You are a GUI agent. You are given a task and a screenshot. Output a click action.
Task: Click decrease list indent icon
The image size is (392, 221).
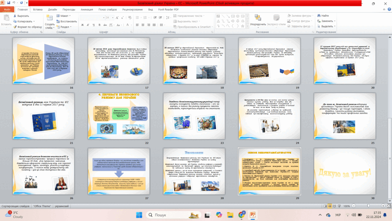pyautogui.click(x=155, y=18)
